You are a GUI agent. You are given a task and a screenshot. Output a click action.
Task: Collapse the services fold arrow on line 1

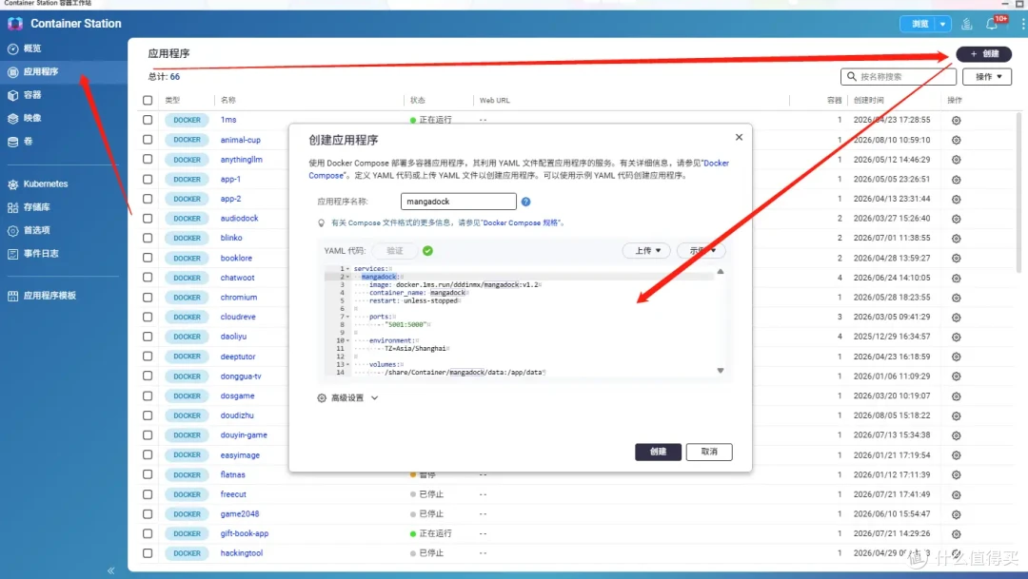(348, 269)
